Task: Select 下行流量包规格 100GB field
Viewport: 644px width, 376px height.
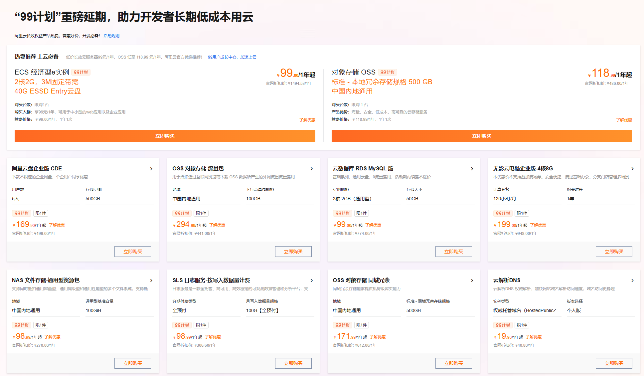Action: click(280, 199)
